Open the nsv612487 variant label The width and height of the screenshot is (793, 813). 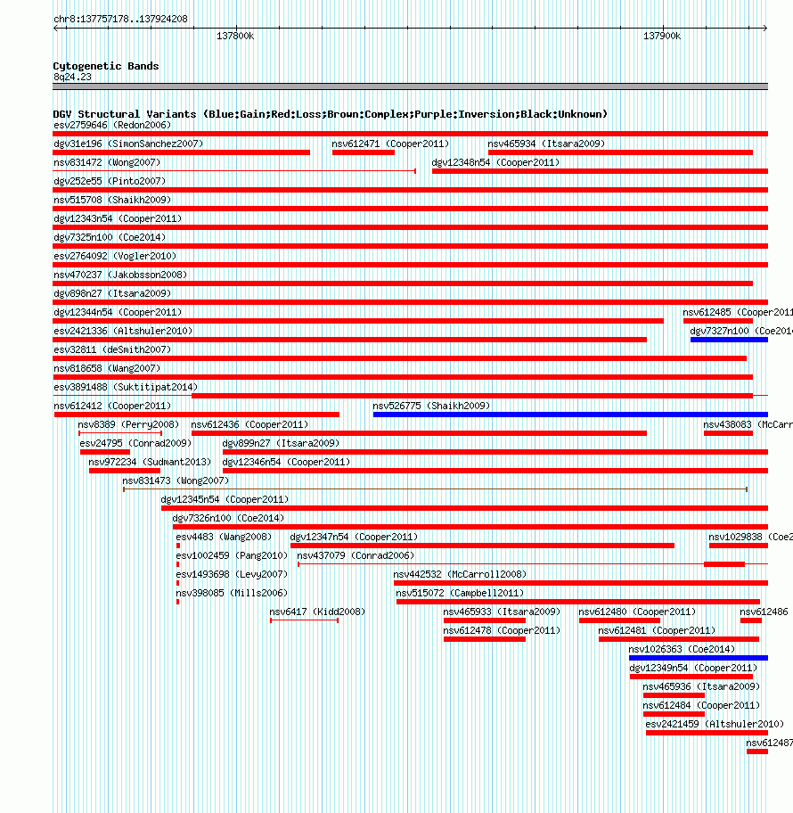[769, 741]
